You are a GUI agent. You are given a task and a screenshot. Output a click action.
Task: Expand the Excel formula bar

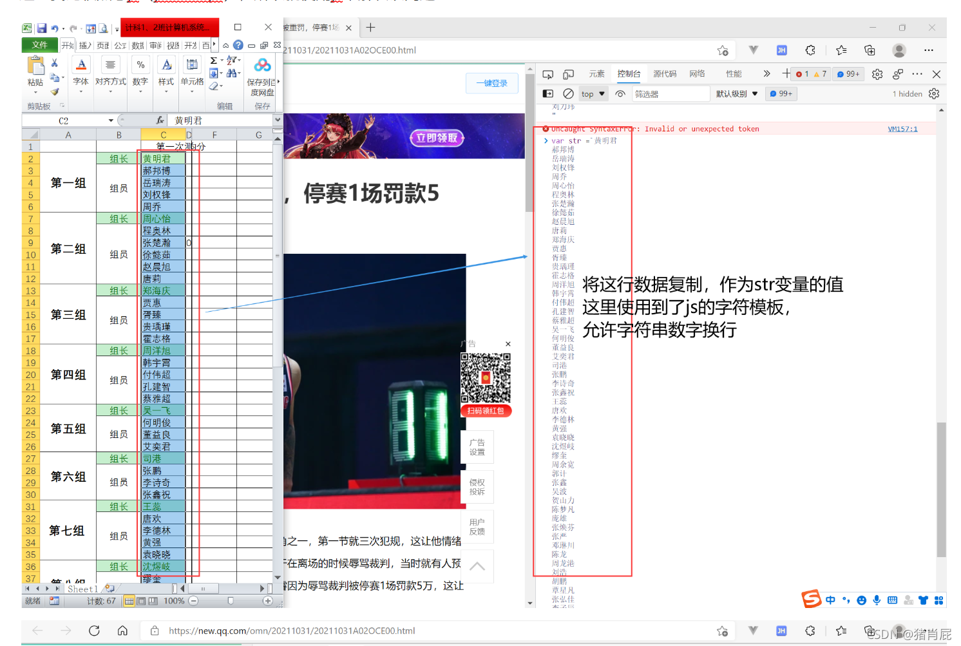[278, 120]
